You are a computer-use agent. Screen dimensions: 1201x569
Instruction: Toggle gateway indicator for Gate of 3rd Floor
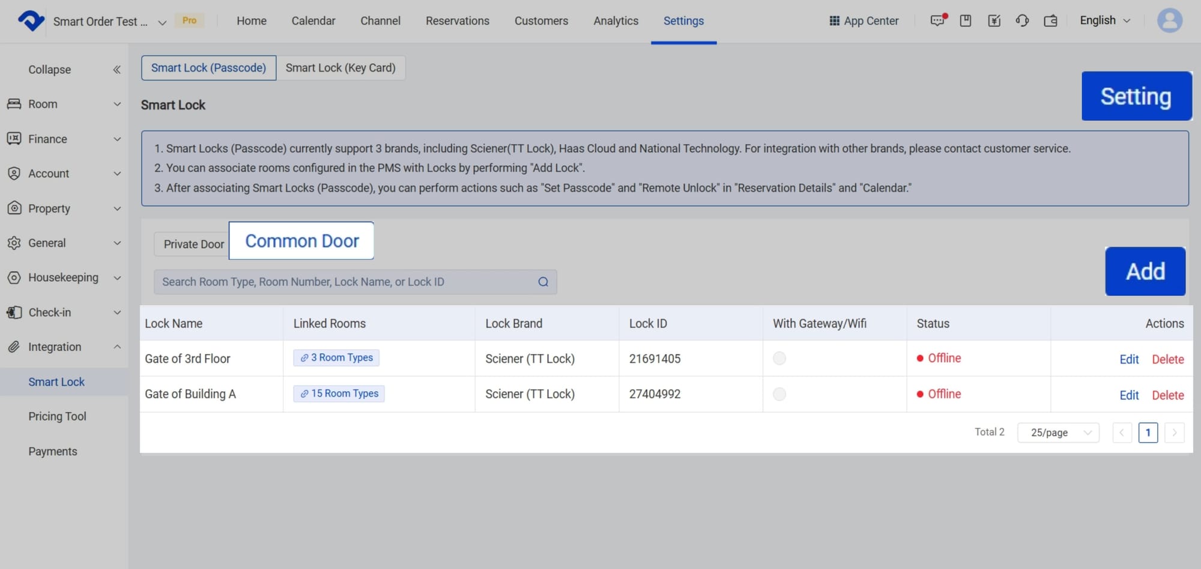[779, 359]
